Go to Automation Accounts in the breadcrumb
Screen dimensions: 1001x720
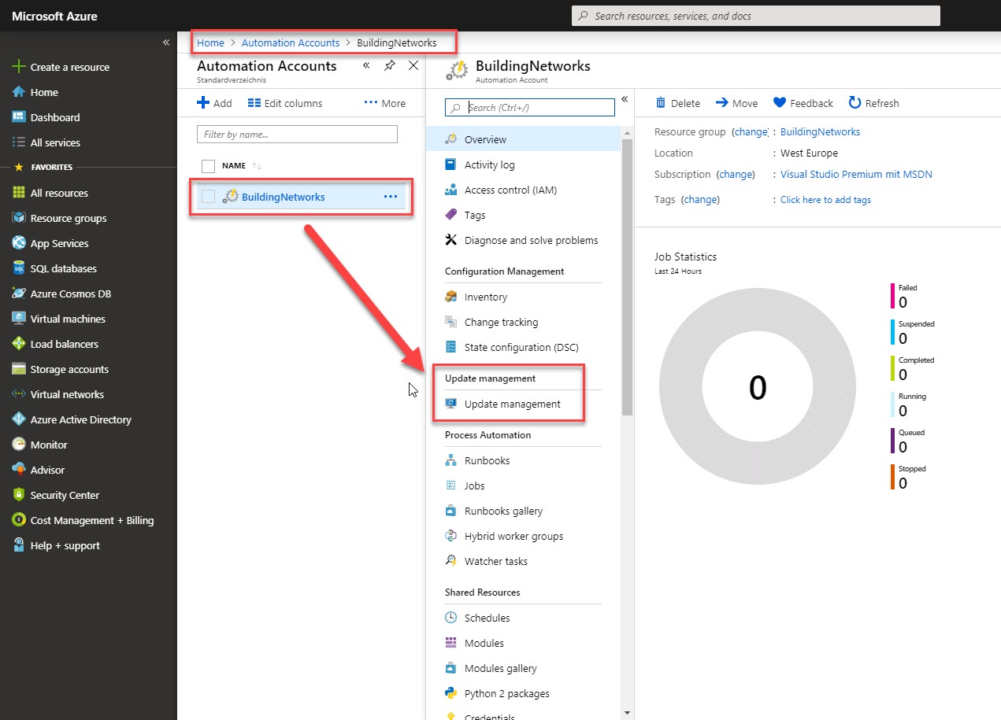click(x=291, y=42)
